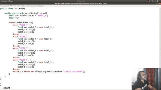This screenshot has width=161, height=90.
Task: Click 'new Model_X();' declaration line
Action: click(x=36, y=39)
